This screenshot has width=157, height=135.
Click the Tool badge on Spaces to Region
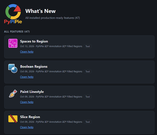tap(88, 46)
